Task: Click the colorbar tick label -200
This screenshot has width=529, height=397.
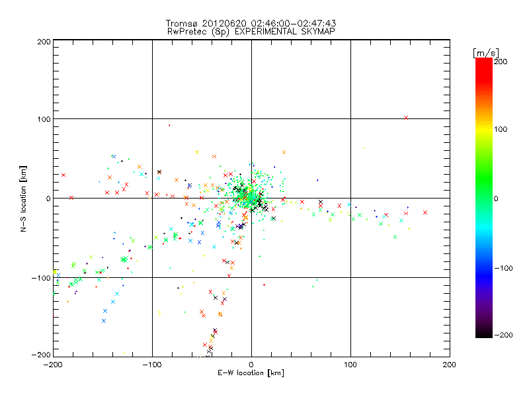Action: click(503, 335)
